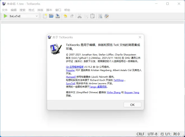Click the UTF-8 encoding indicator
The image size is (185, 137).
coord(152,134)
